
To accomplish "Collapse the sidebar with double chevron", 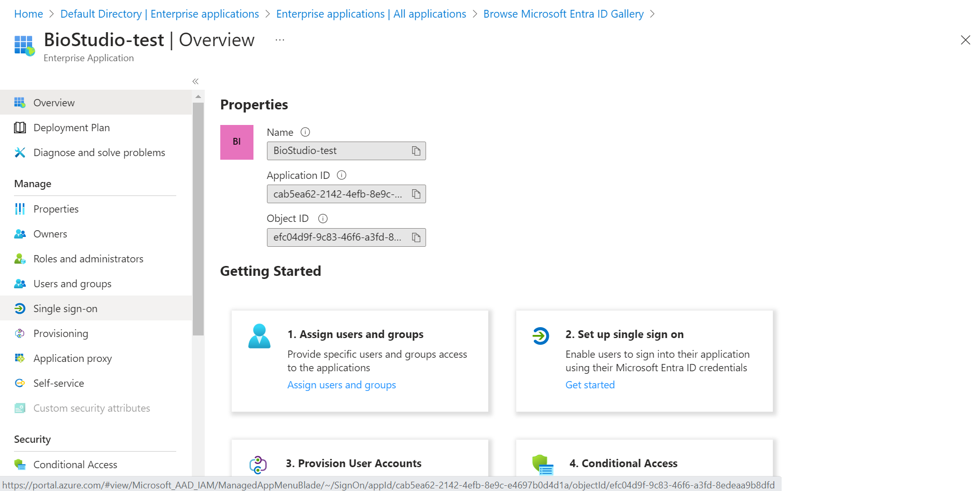I will 195,81.
